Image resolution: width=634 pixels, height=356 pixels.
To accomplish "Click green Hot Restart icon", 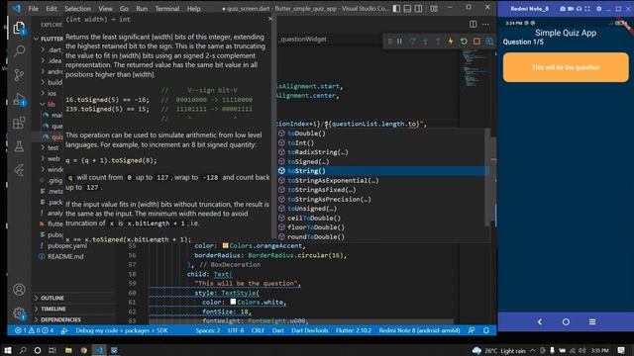I will point(464,42).
